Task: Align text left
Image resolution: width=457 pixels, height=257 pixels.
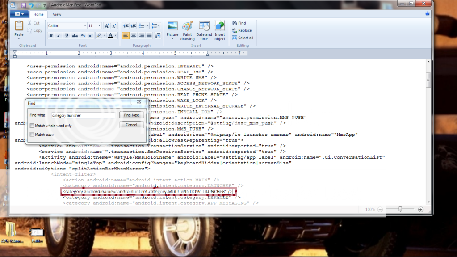Action: tap(126, 35)
